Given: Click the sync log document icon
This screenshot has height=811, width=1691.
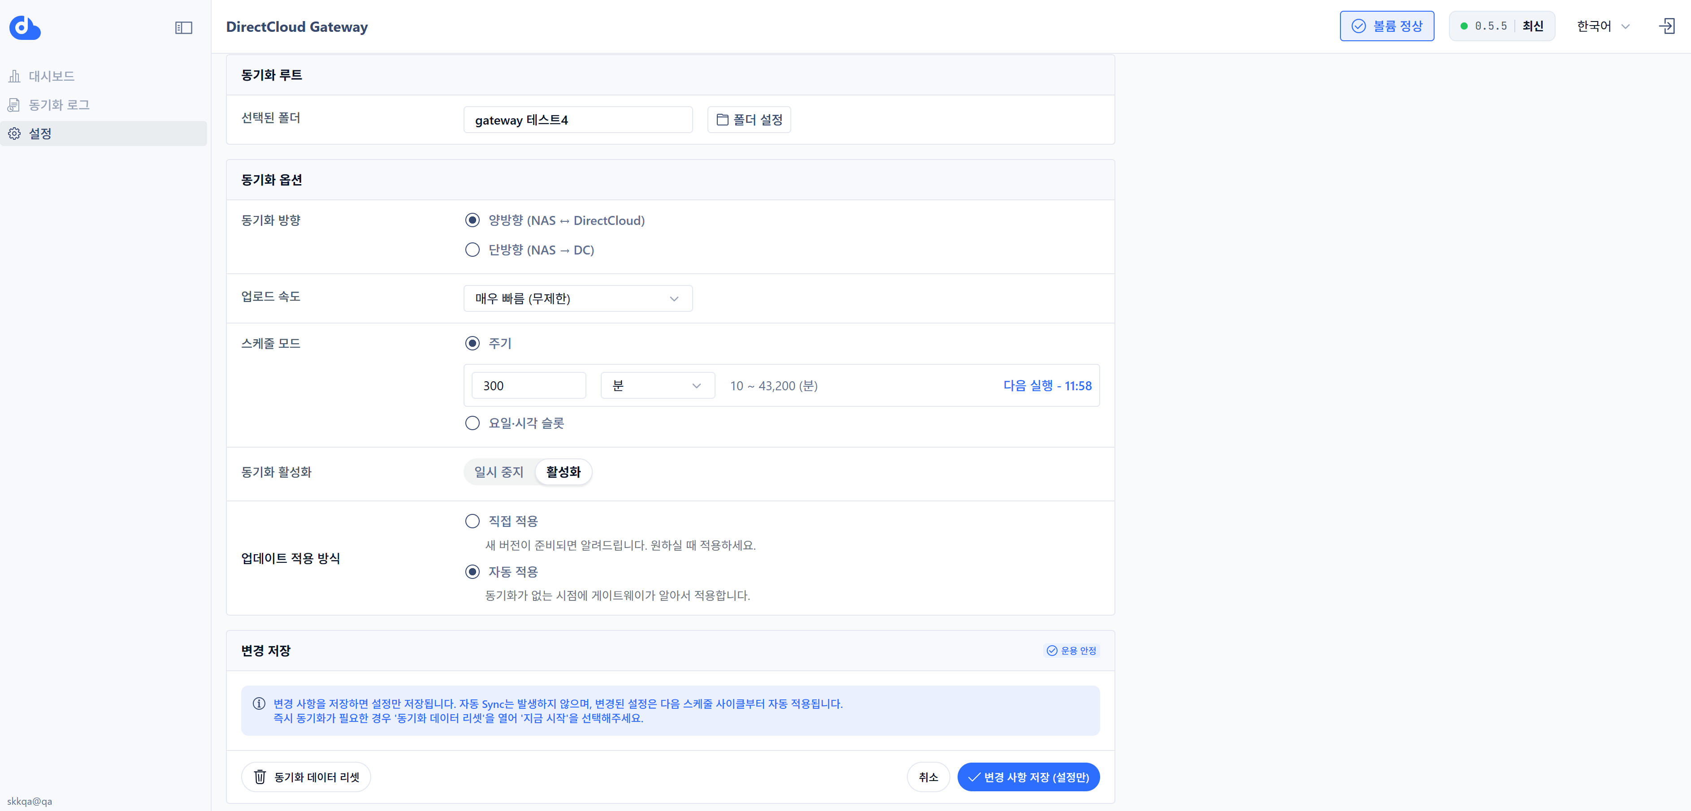Looking at the screenshot, I should click(14, 105).
